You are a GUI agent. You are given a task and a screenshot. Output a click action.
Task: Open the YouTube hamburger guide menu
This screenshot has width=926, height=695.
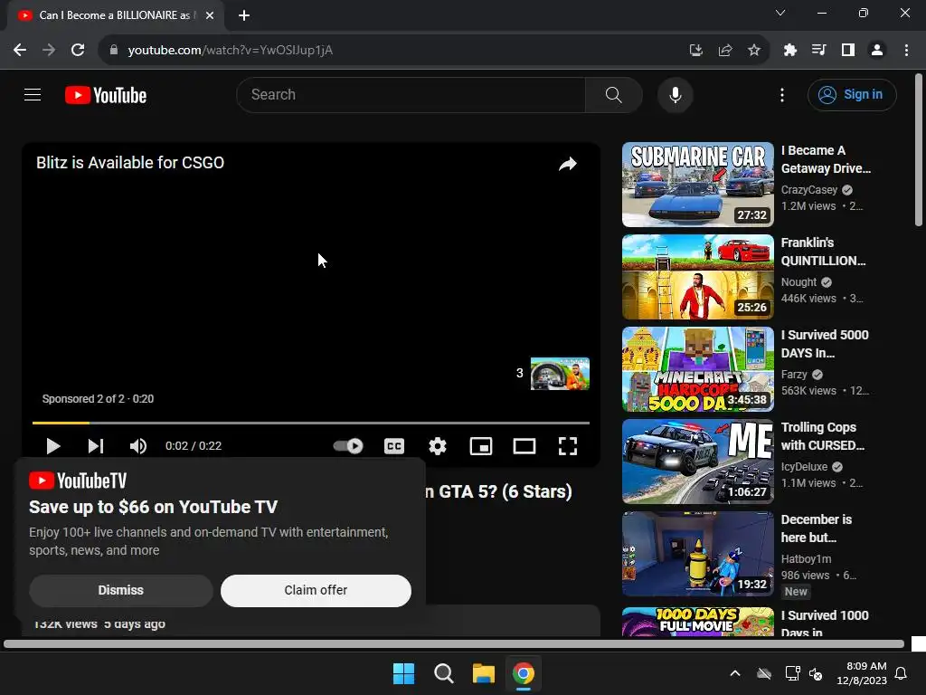click(x=33, y=94)
